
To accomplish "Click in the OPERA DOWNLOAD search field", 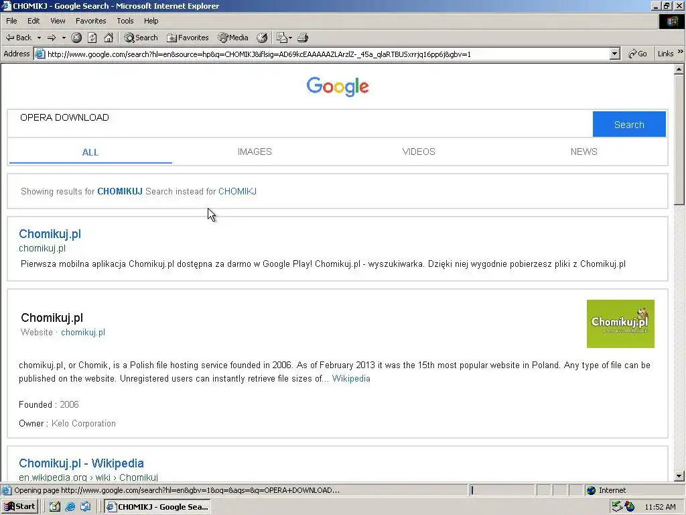I will (x=300, y=123).
